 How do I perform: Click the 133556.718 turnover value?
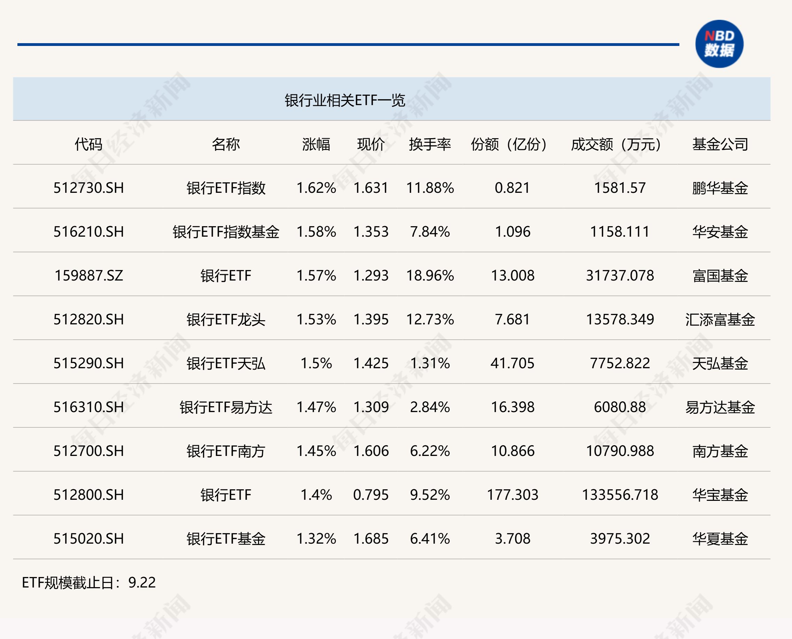point(620,495)
